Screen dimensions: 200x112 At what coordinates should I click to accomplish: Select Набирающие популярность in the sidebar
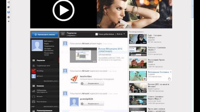click(42, 91)
